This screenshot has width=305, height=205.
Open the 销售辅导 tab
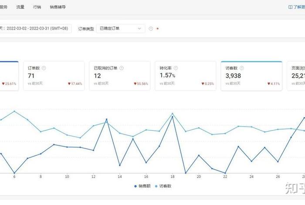pyautogui.click(x=57, y=7)
